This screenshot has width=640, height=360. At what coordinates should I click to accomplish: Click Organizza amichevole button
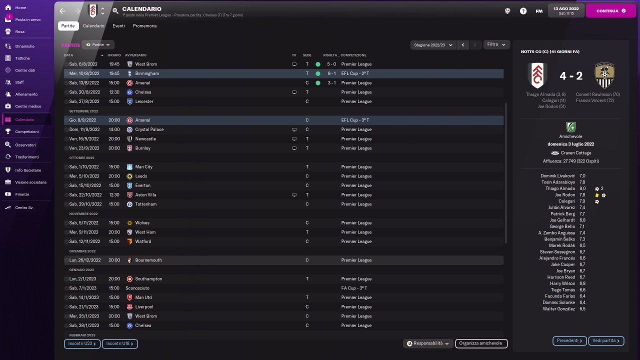[x=481, y=343]
